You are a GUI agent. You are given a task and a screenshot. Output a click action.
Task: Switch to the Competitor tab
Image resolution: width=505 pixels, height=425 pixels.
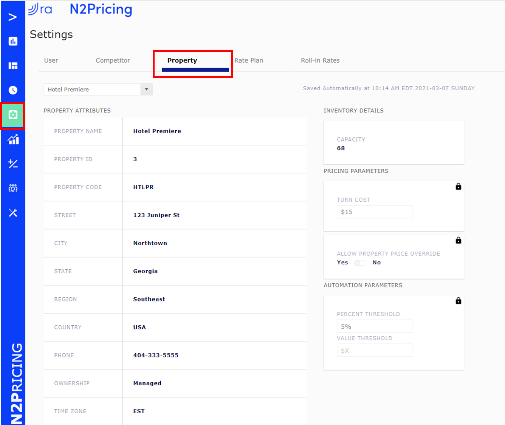tap(113, 60)
